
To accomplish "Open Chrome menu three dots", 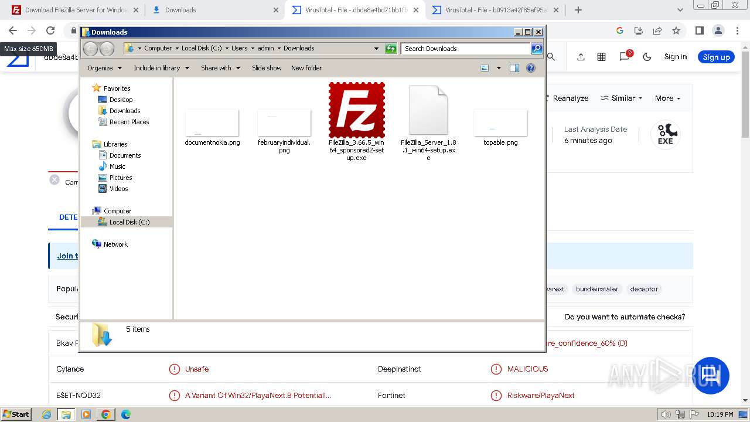I will (737, 30).
